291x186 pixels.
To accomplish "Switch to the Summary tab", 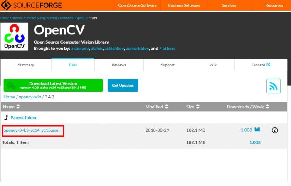I will 26,65.
